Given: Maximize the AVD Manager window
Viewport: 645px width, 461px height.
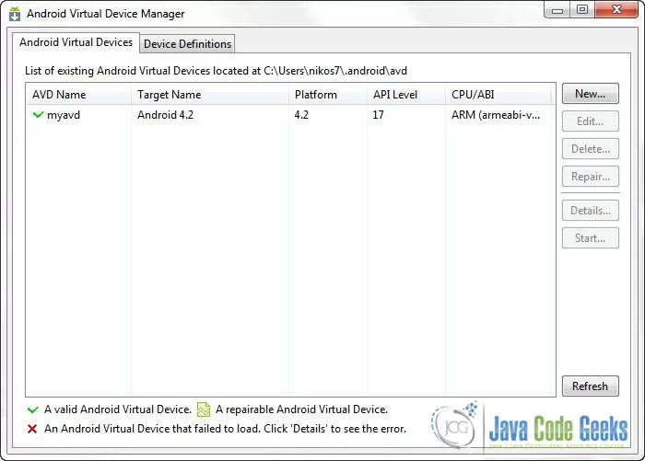Looking at the screenshot, I should point(582,10).
